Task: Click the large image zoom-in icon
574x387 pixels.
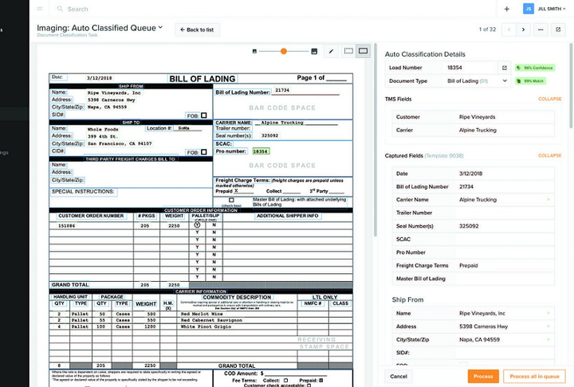Action: coord(314,51)
